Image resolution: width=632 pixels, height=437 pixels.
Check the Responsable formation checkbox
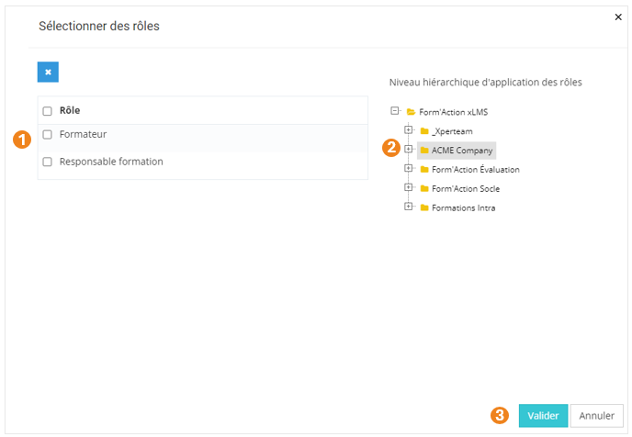[47, 162]
